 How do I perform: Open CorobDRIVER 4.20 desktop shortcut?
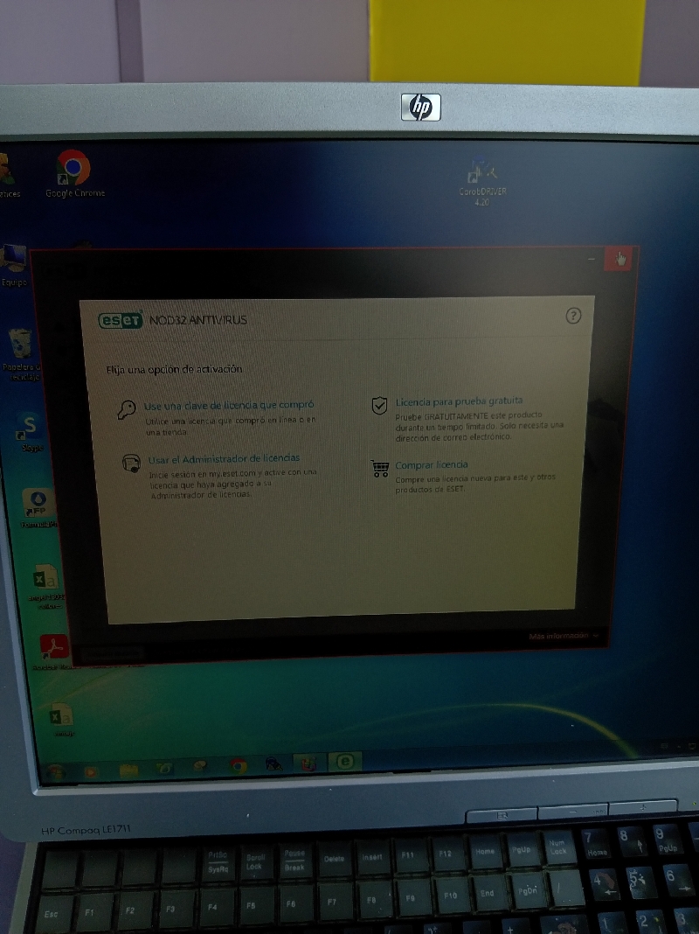pos(481,181)
